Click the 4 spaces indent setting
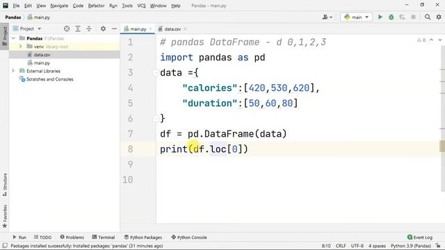 pyautogui.click(x=377, y=246)
